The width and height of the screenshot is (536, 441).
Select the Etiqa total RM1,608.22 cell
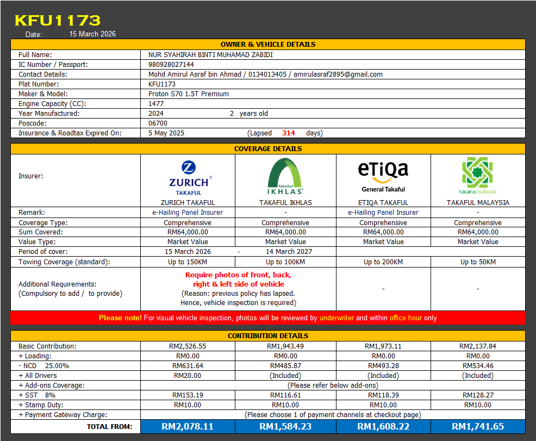click(x=383, y=427)
